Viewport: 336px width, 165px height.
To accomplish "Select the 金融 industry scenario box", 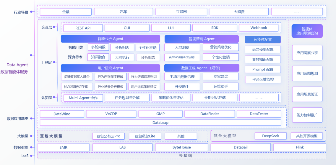I will click(x=66, y=12).
